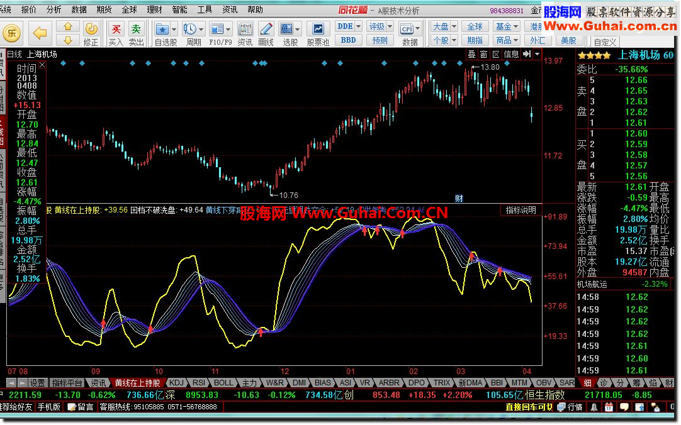Click the arrow-to-bar icon beside 信息
The width and height of the screenshot is (681, 425).
point(527,54)
